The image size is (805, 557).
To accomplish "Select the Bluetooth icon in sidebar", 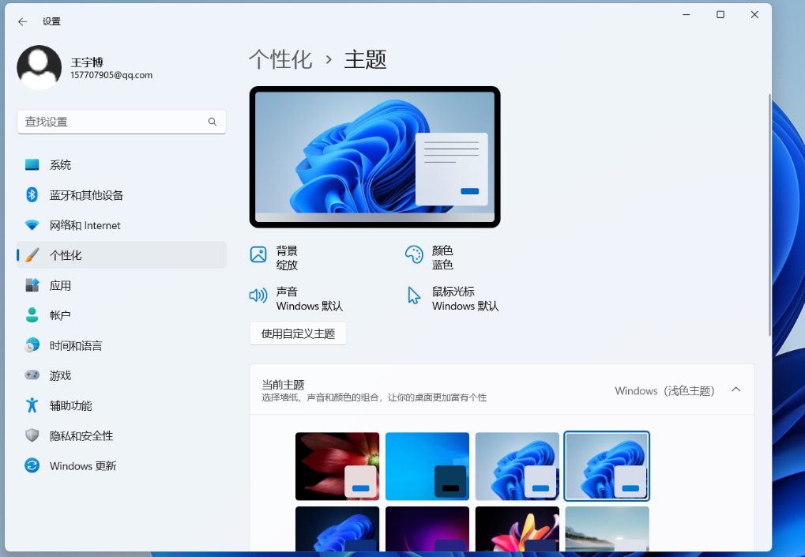I will coord(32,195).
